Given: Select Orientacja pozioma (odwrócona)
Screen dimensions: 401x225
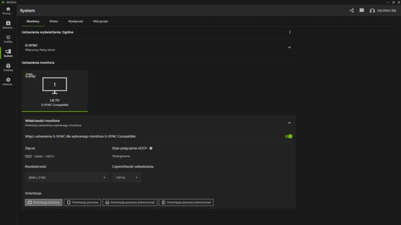Looking at the screenshot, I should (130, 202).
